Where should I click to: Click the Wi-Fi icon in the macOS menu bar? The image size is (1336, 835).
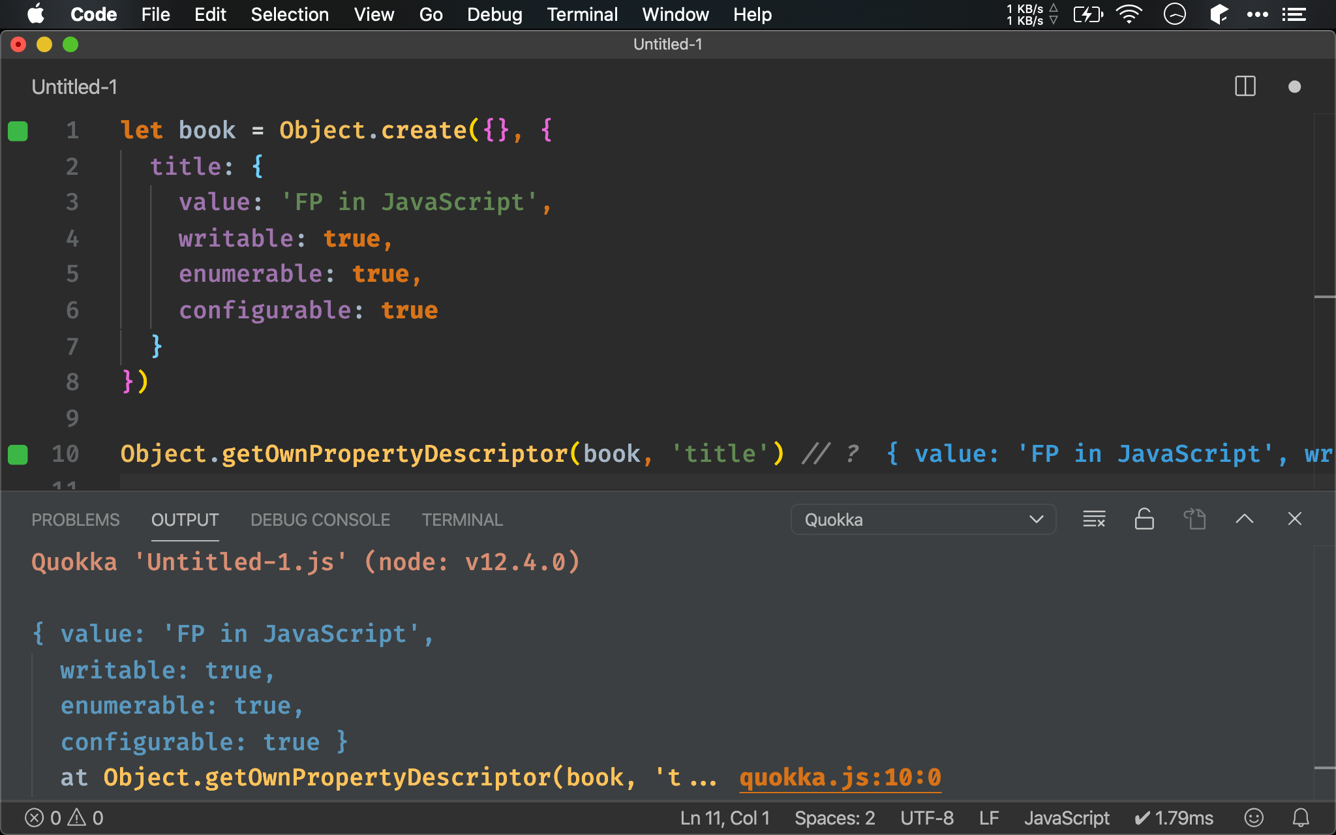(1129, 14)
